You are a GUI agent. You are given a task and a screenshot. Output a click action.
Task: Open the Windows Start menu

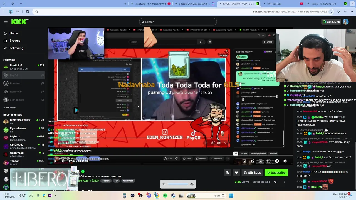click(231, 196)
